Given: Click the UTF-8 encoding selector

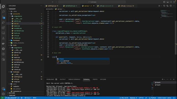Looking at the screenshot, I should [x=141, y=98].
